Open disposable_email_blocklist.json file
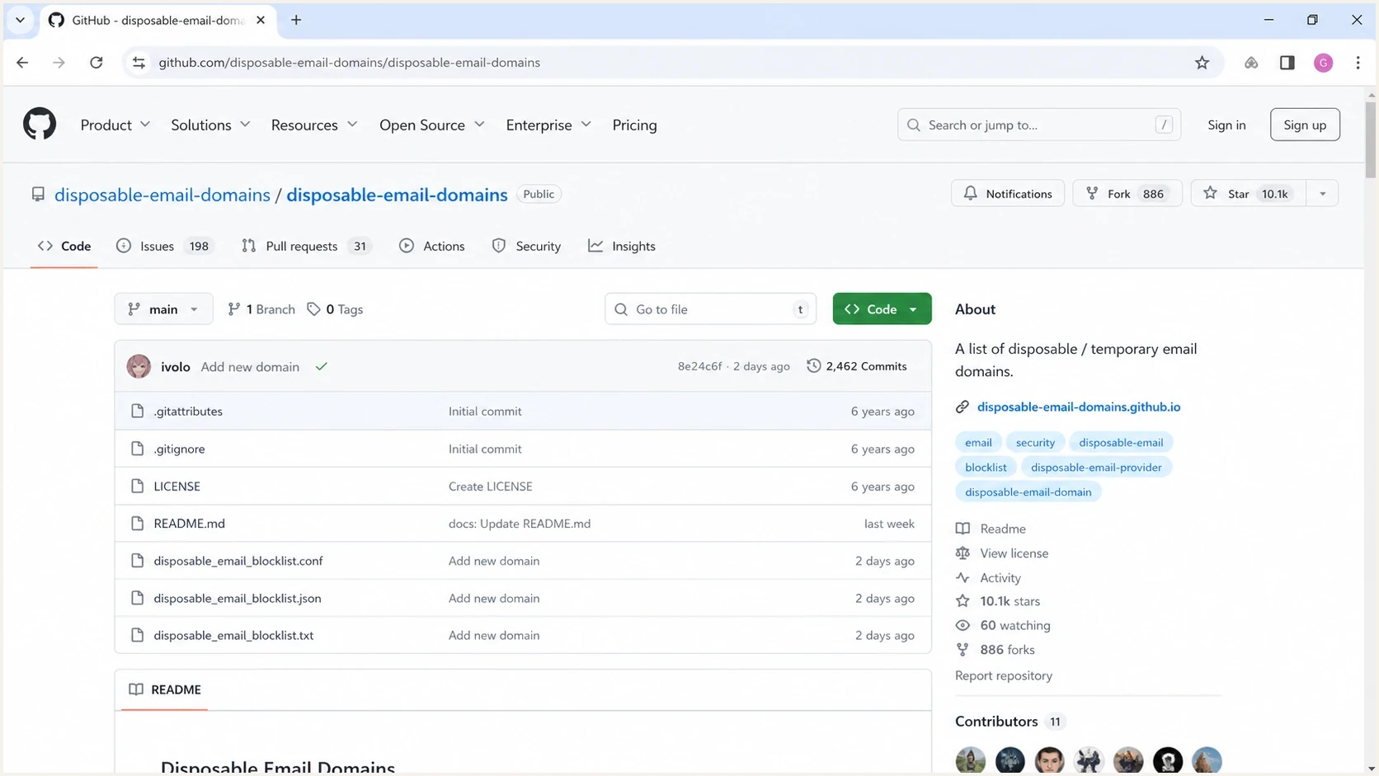The image size is (1379, 776). click(x=238, y=598)
